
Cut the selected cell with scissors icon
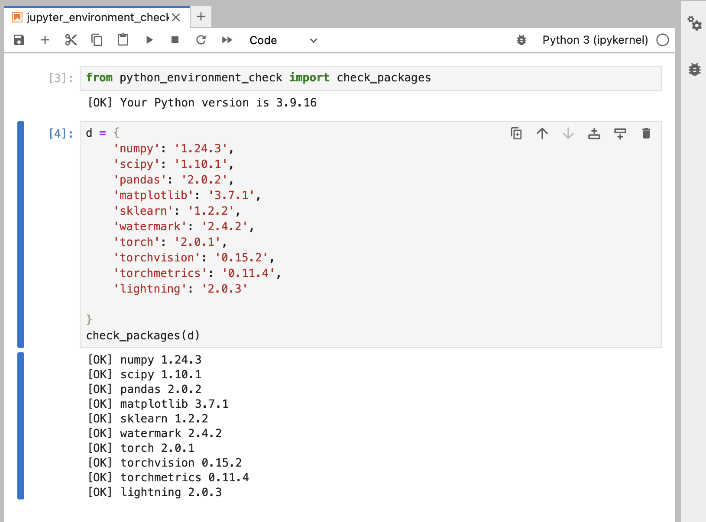(x=71, y=40)
